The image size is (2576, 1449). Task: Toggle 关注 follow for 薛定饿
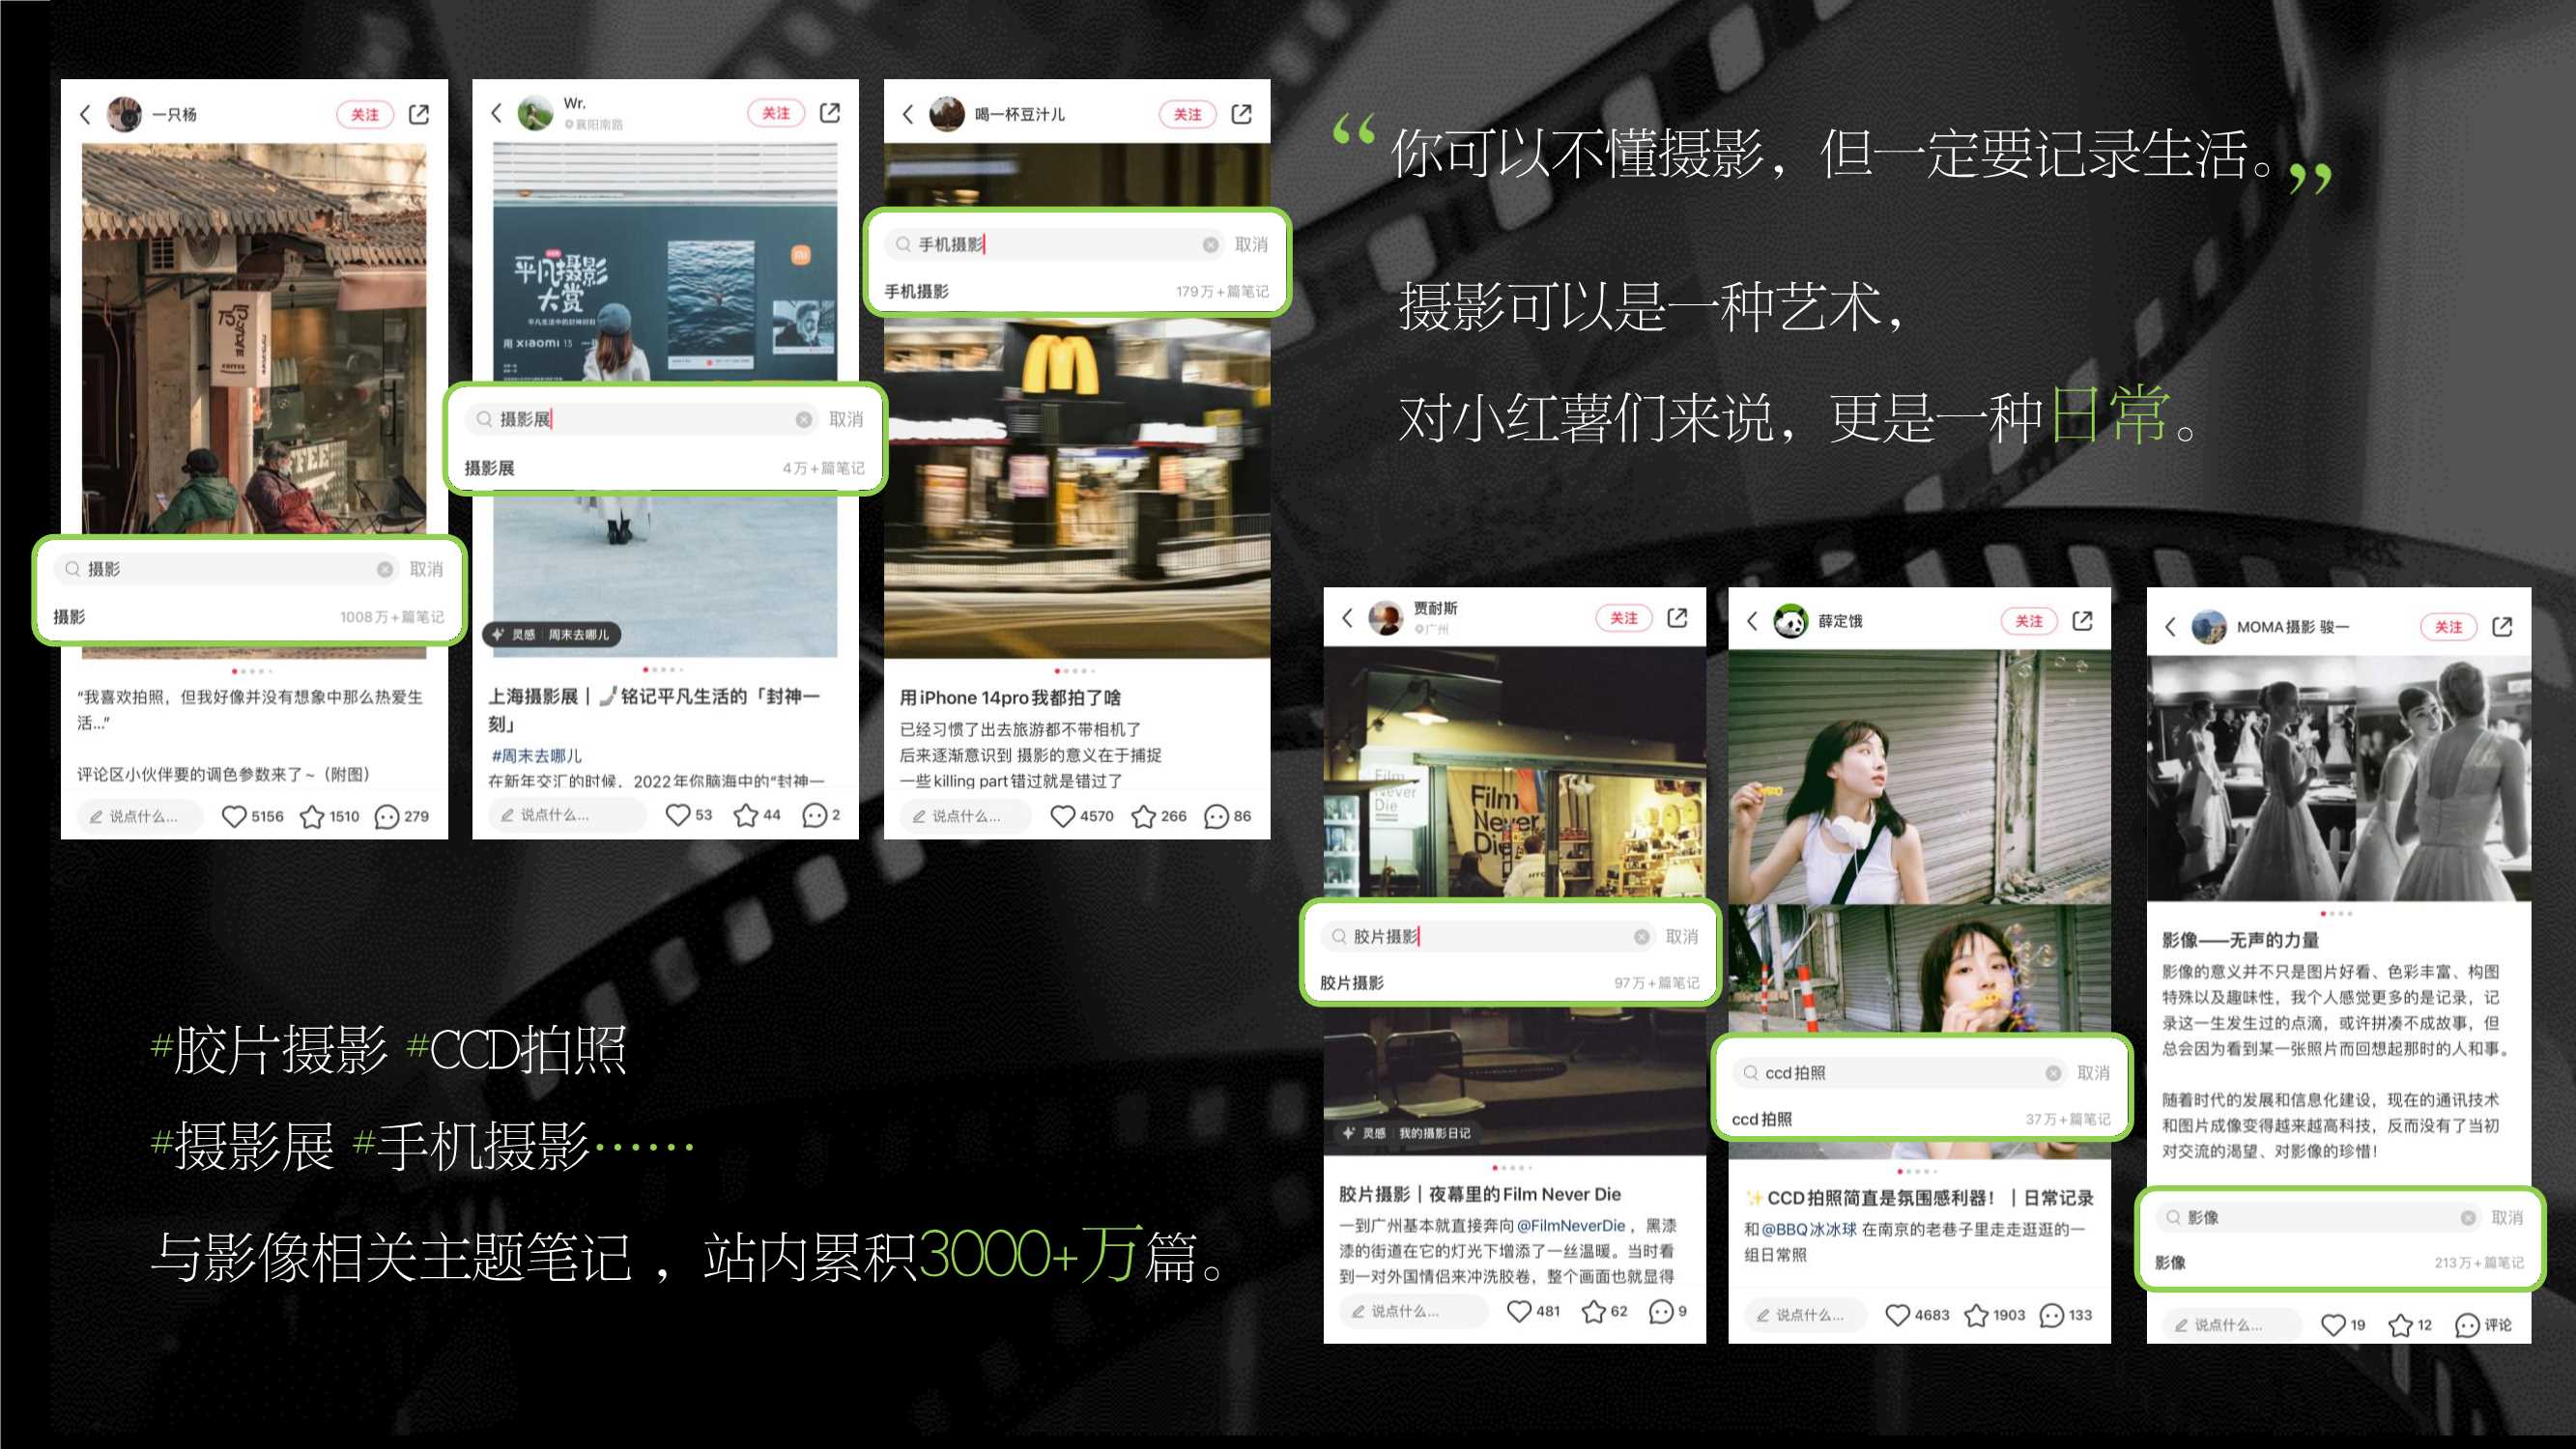click(x=2028, y=620)
